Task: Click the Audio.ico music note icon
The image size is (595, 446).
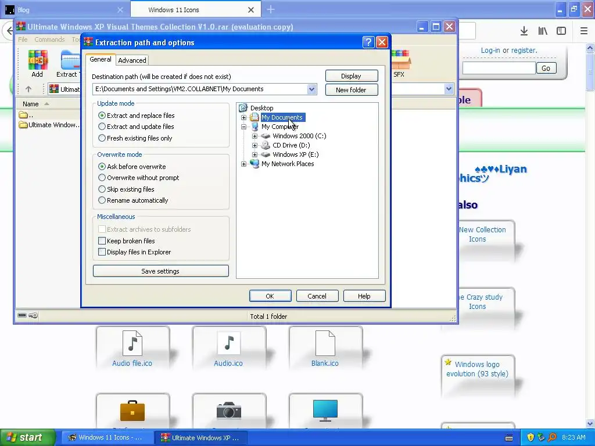Action: [x=228, y=343]
